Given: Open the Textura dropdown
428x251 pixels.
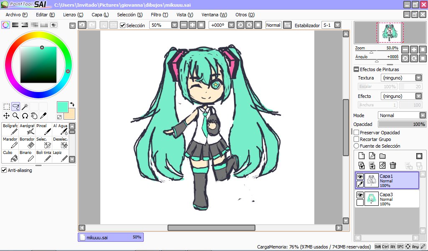Looking at the screenshot, I should [418, 78].
